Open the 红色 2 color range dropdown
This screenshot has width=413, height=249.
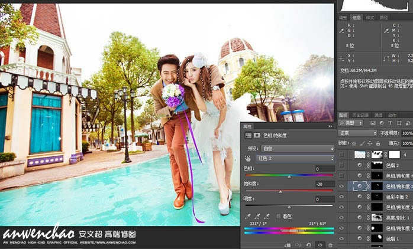[x=295, y=158]
